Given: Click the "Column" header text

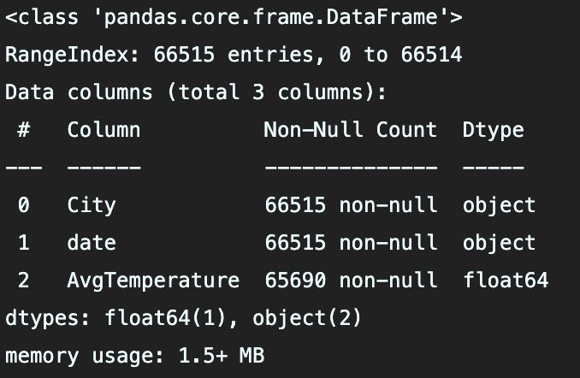Looking at the screenshot, I should 104,130.
